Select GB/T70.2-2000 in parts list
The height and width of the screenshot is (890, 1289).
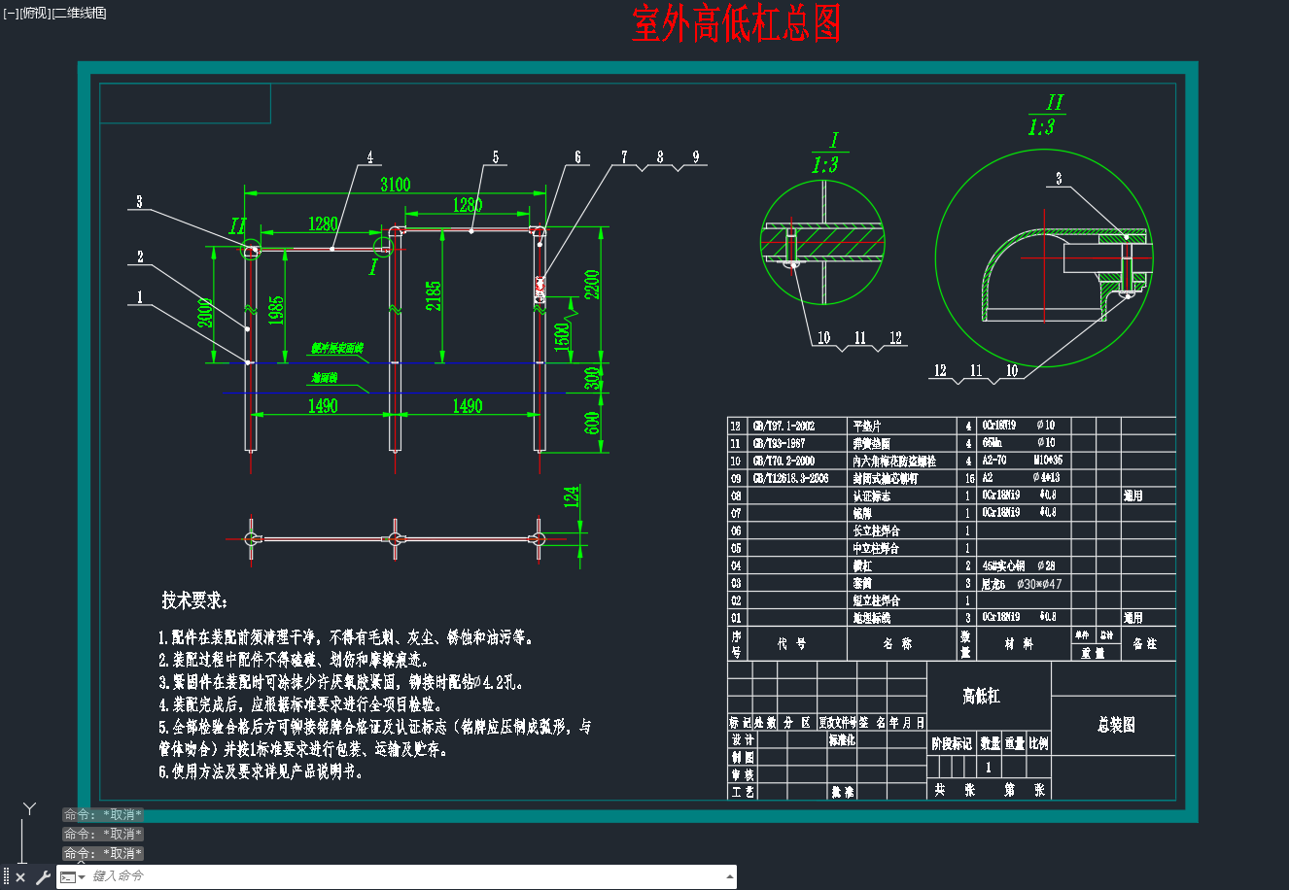(784, 461)
